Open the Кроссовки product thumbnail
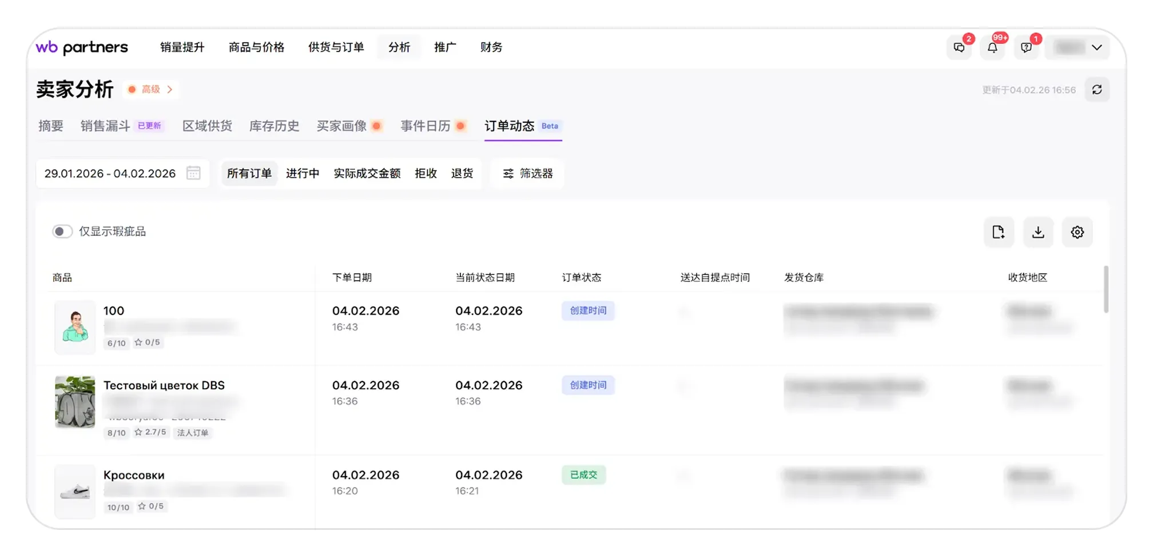Viewport: 1153px width, 559px height. [x=75, y=491]
